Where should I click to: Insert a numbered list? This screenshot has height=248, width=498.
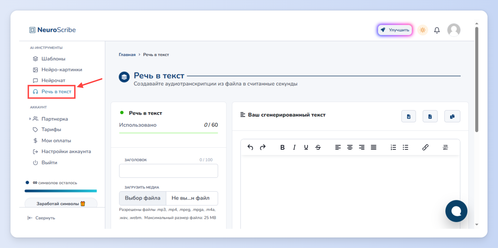[393, 147]
